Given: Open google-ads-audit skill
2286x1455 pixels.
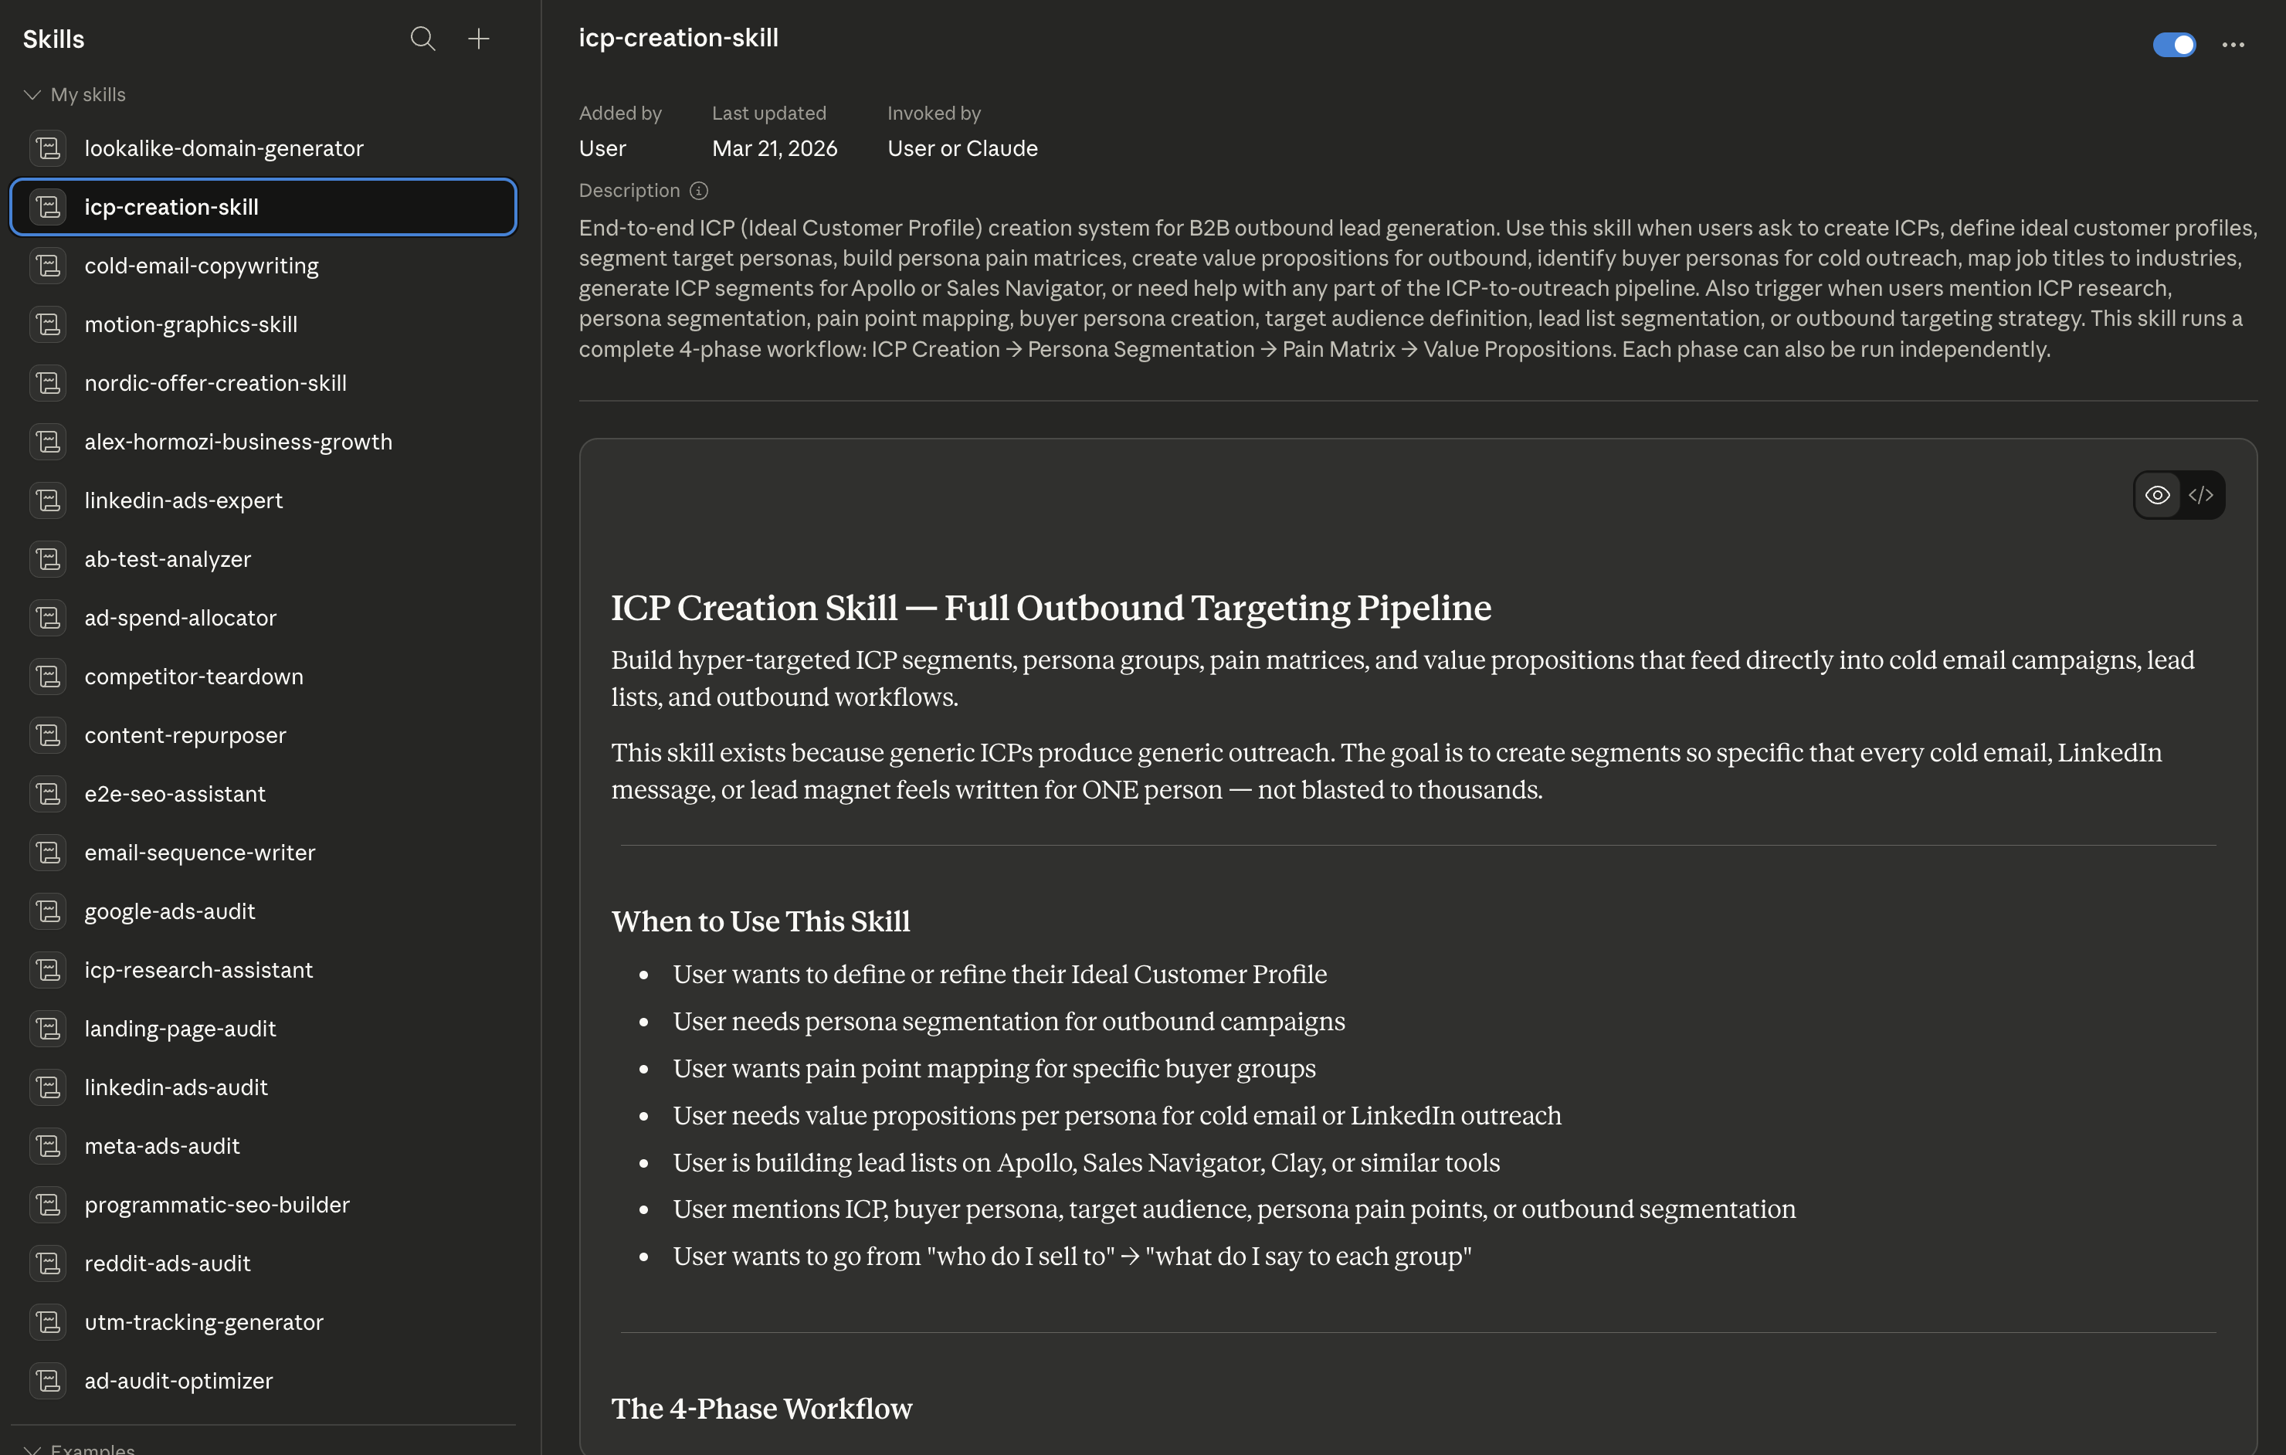Looking at the screenshot, I should pyautogui.click(x=263, y=911).
